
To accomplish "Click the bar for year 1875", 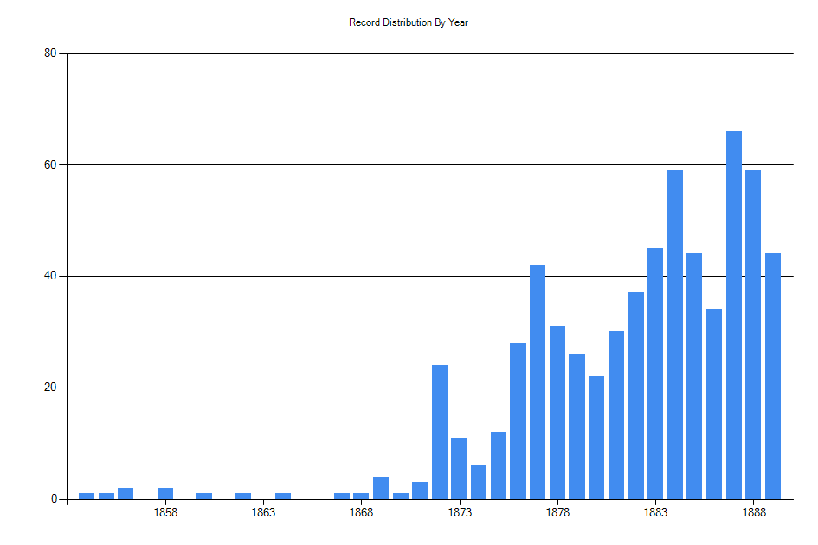I will (x=499, y=465).
